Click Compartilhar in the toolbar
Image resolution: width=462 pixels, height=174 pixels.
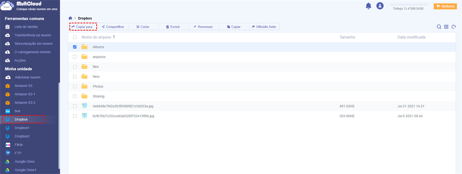pos(113,27)
